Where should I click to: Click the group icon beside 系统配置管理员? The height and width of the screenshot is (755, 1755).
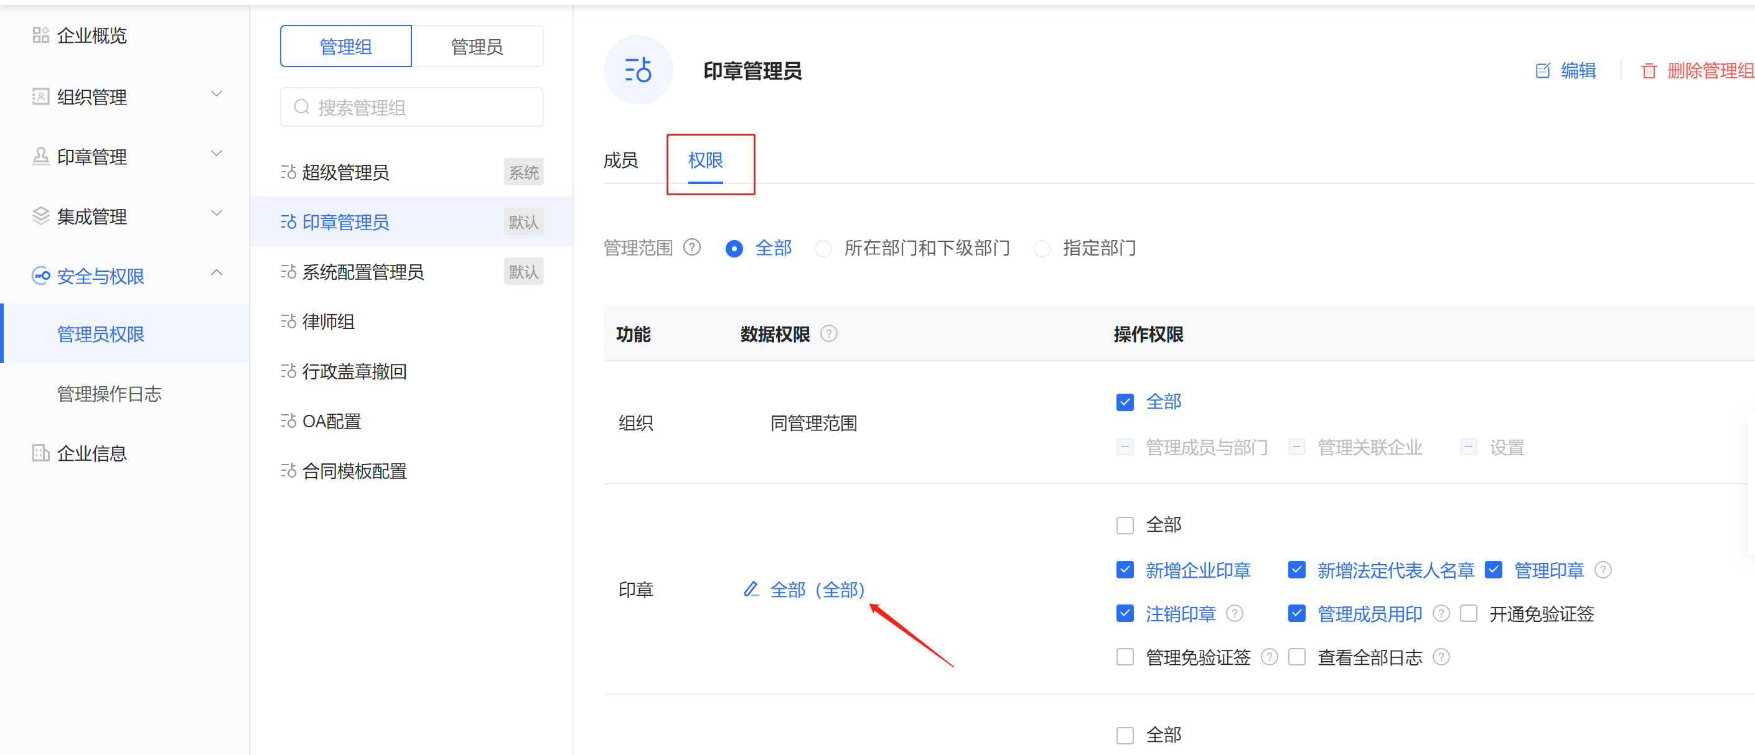coord(288,272)
